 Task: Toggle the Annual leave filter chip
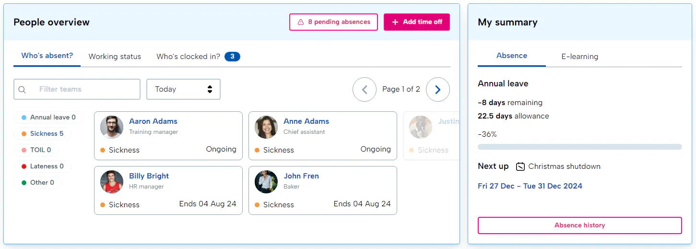48,118
